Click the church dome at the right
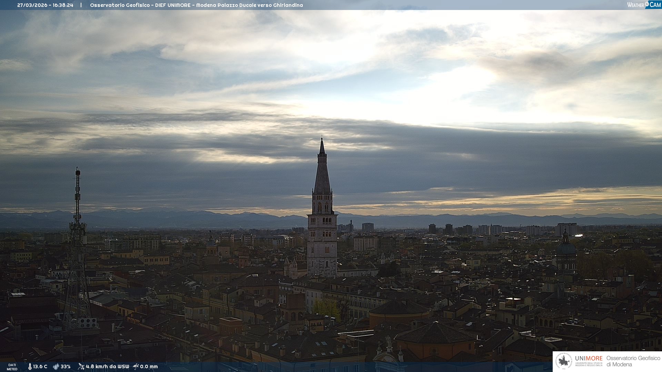 [566, 248]
